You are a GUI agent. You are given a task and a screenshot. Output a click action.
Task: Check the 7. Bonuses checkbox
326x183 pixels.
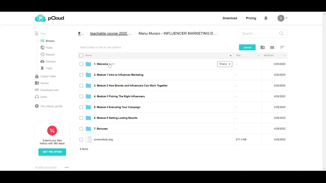pos(81,129)
